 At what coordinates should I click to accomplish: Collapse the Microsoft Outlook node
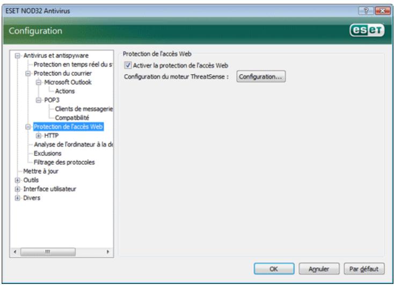(x=39, y=82)
